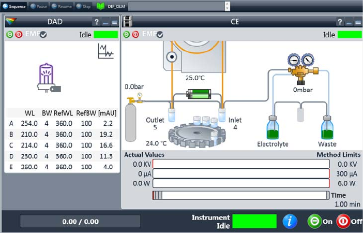
Task: Click the run Time progress bar
Action: 241,195
